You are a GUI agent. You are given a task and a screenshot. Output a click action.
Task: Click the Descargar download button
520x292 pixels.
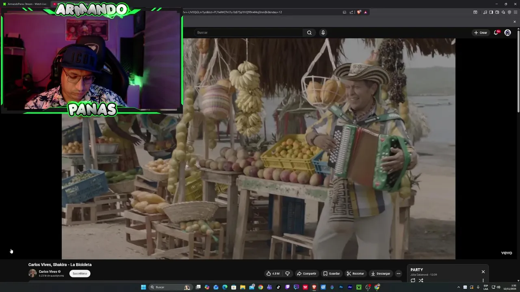click(x=381, y=273)
